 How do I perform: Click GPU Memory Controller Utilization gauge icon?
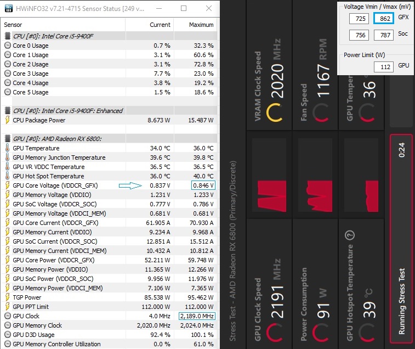tap(8, 344)
